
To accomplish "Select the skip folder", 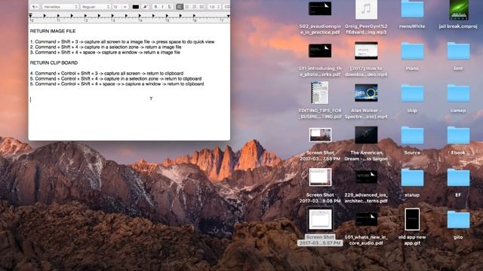I will (x=412, y=99).
